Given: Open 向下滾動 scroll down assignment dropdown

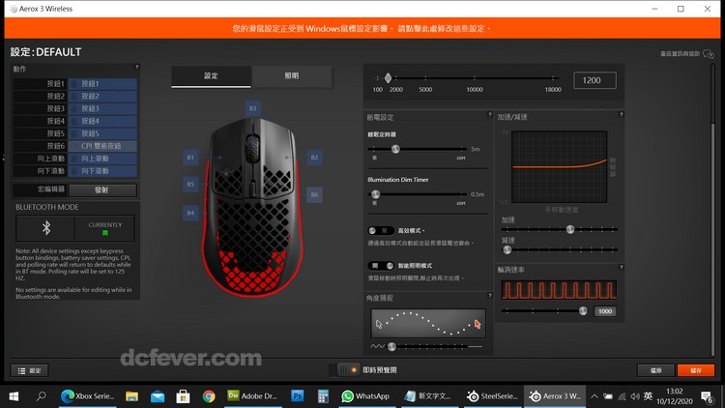Looking at the screenshot, I should 102,171.
